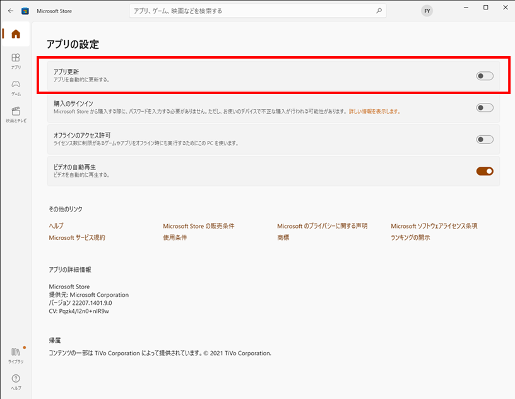Close the Microsoft Store window
Screen dimensions: 515x399
[x=506, y=8]
